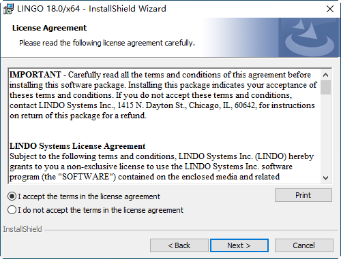Click the InstallShield label text at bottom
This screenshot has width=341, height=259.
pos(23,229)
